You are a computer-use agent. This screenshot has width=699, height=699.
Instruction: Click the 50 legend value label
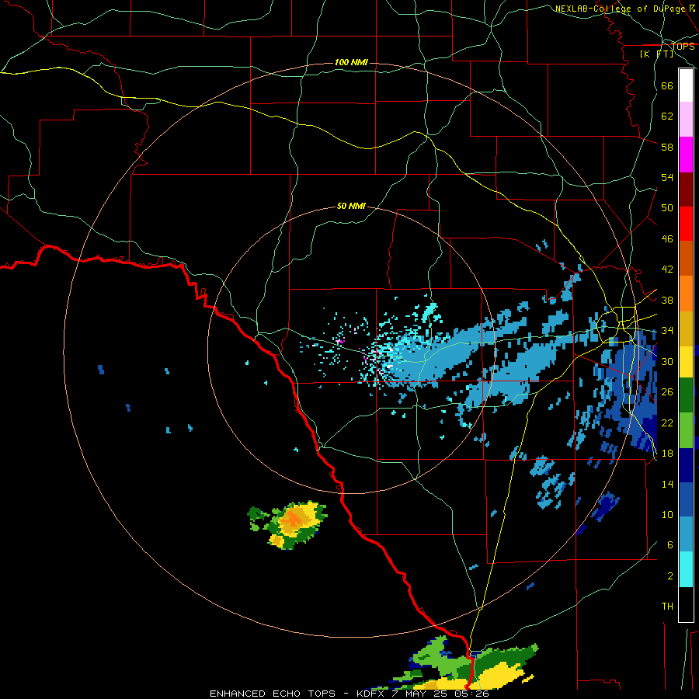(667, 208)
